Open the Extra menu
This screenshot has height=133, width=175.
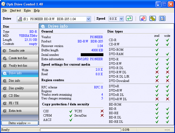point(27,10)
